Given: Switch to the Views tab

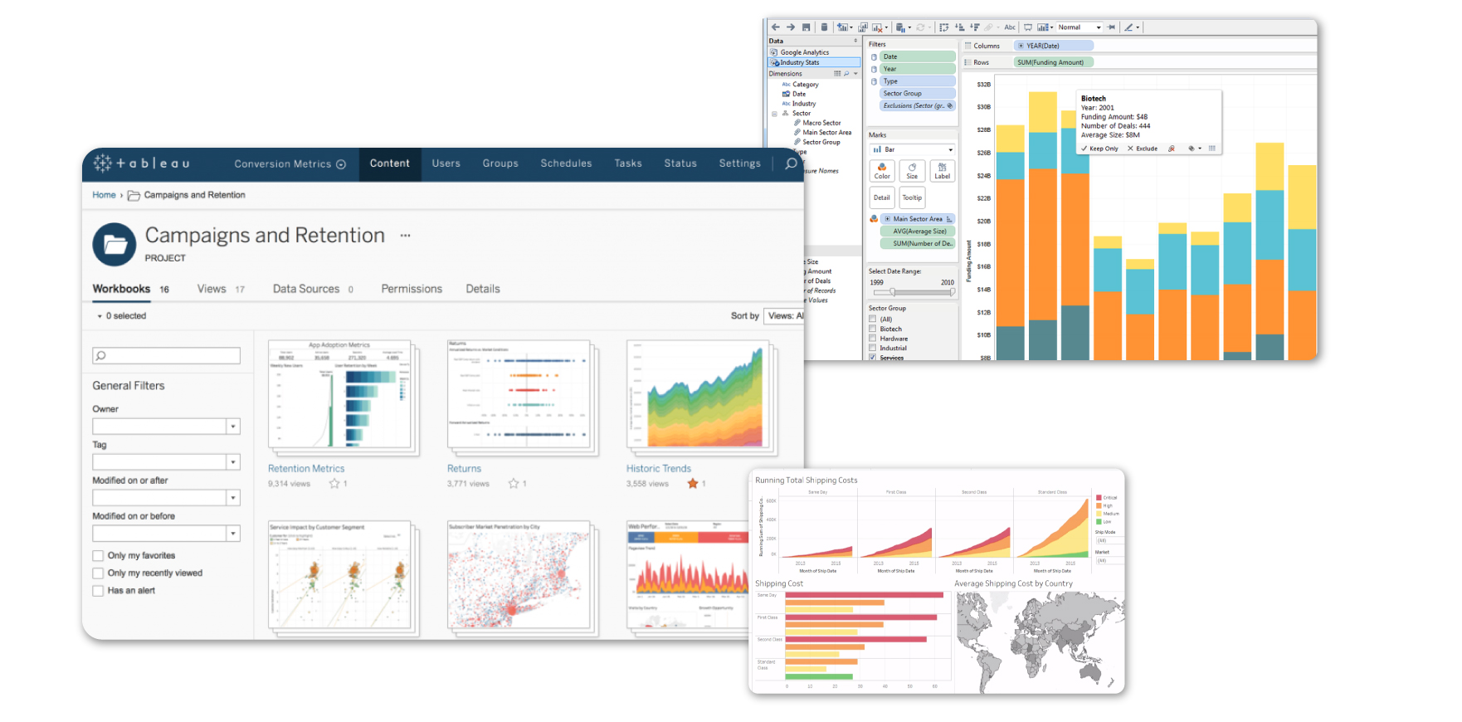Looking at the screenshot, I should [x=212, y=289].
